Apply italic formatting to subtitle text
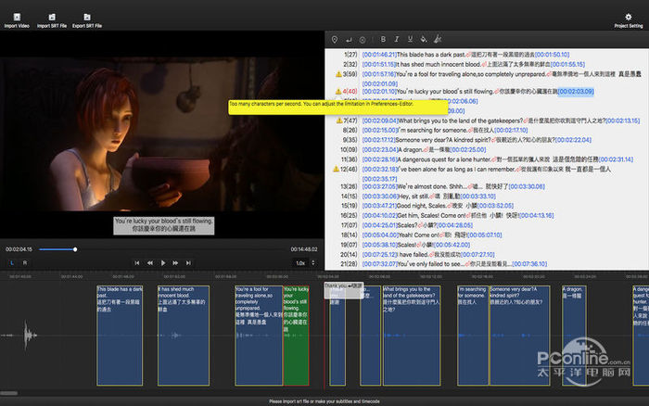The width and height of the screenshot is (649, 406). [x=396, y=39]
